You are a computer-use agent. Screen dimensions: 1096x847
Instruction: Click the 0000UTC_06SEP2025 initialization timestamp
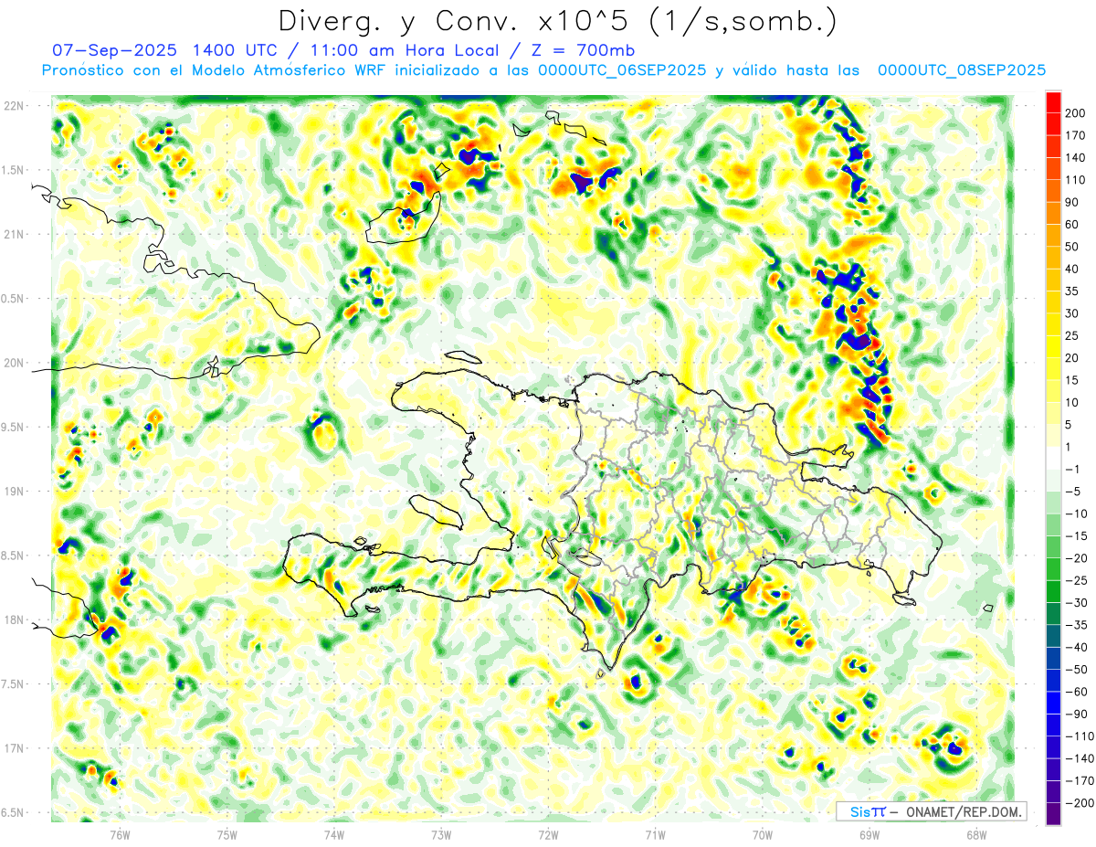coord(622,70)
